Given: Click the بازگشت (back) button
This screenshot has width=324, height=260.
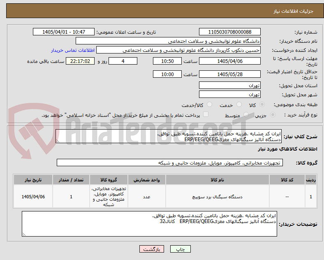Looking at the screenshot, I should [152, 249].
